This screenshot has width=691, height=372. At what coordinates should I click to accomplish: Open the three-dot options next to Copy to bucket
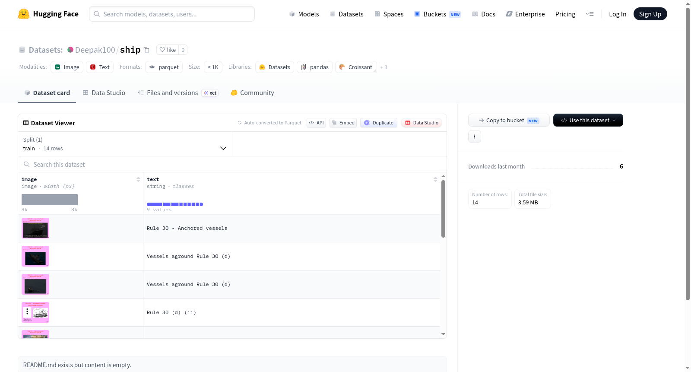tap(475, 137)
